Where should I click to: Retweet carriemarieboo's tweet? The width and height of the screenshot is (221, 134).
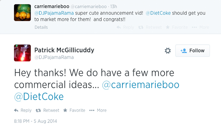pos(150,27)
